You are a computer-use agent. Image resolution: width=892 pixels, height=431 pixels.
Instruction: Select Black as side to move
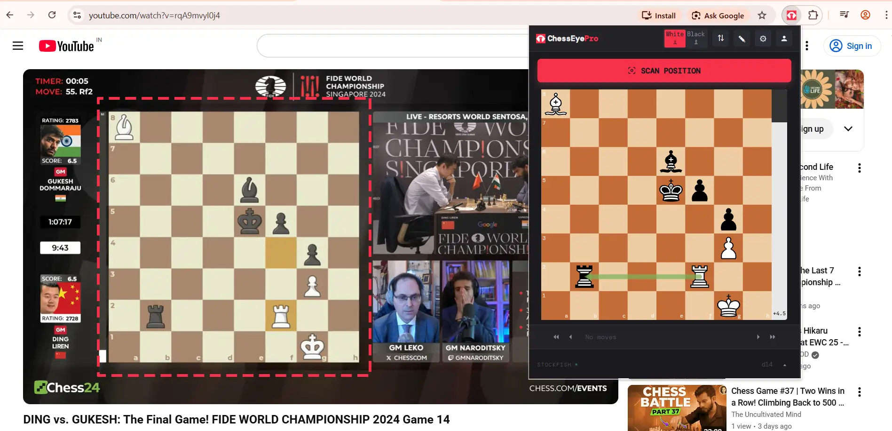[x=696, y=38]
